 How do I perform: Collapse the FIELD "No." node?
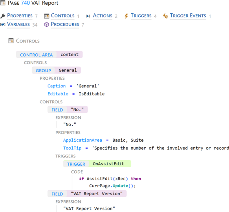68,110
